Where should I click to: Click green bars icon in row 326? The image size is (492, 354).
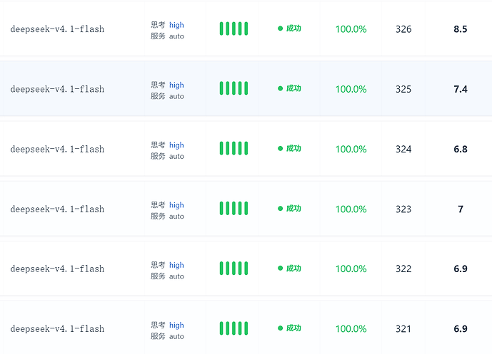tap(234, 28)
